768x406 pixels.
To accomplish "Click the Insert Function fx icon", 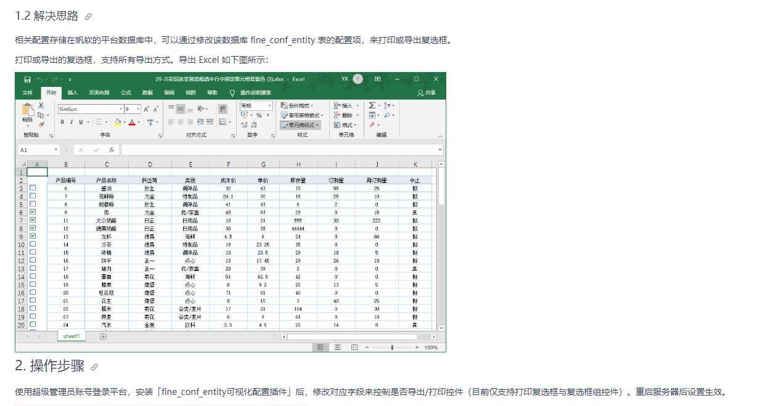I will coord(112,150).
